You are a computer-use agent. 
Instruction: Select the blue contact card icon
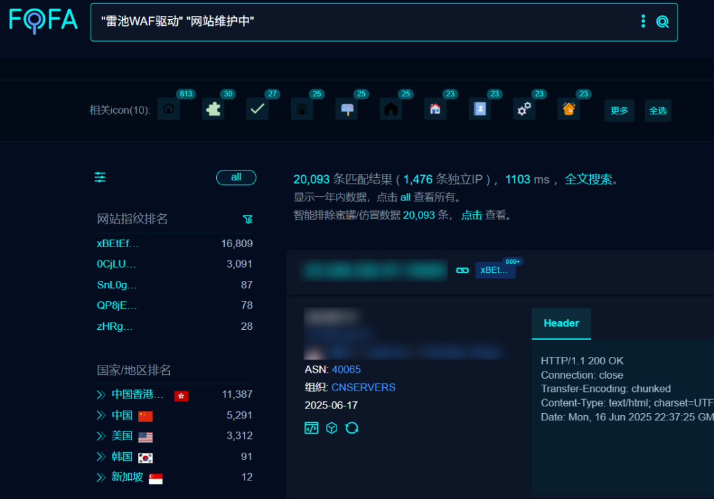pos(480,109)
